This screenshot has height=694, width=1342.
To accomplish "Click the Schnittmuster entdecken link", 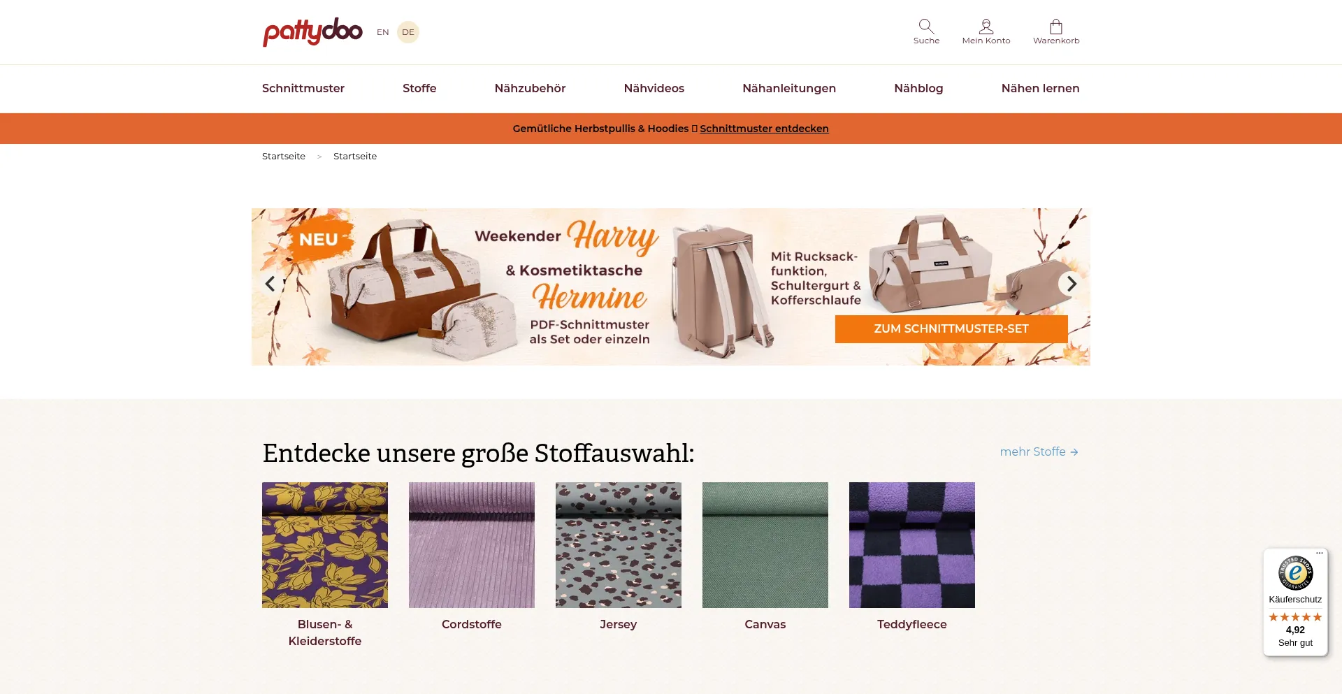I will 764,129.
